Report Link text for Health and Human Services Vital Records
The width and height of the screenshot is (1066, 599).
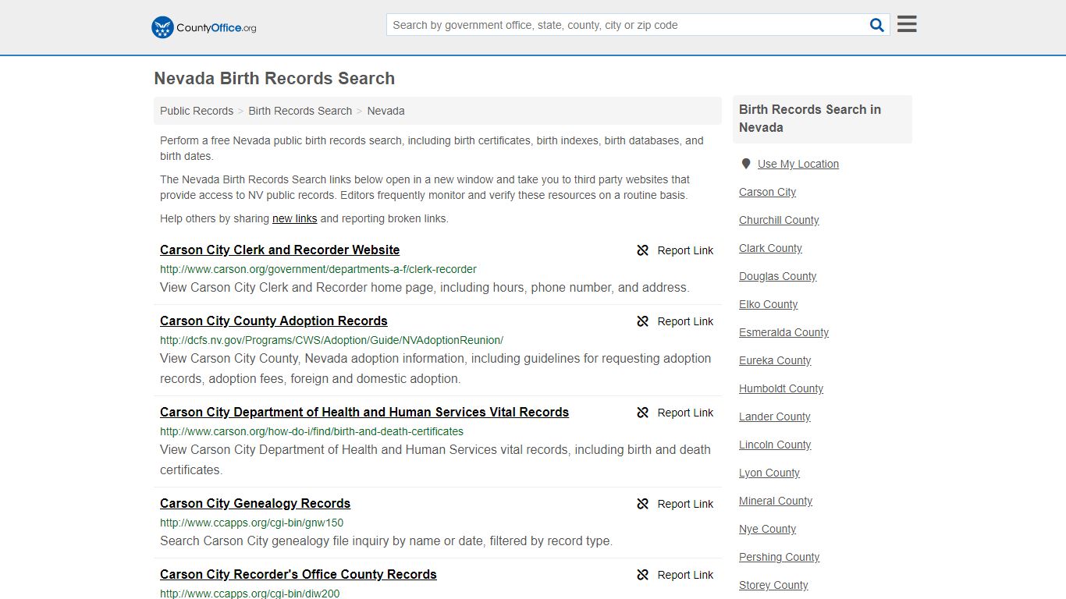(x=685, y=413)
